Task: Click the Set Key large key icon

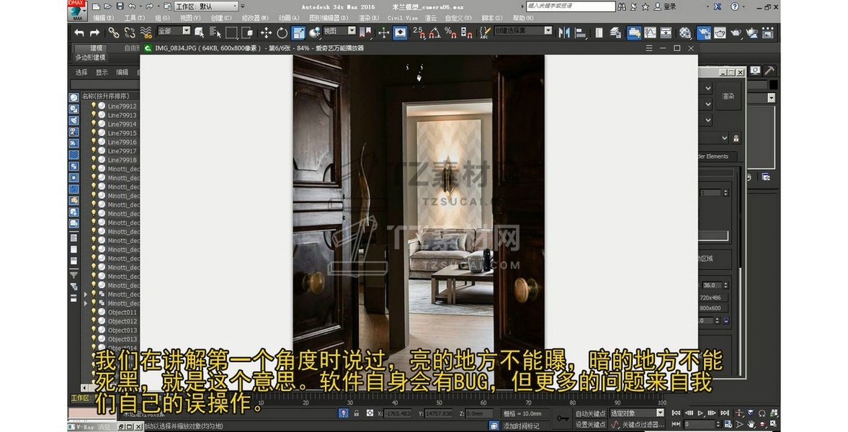Action: 562,418
